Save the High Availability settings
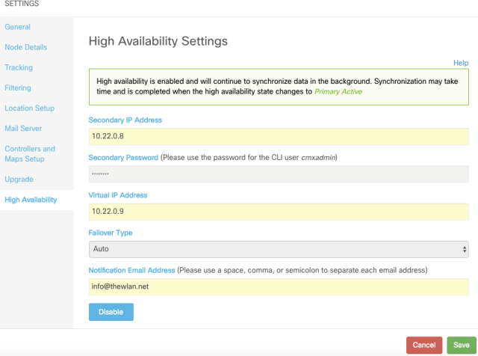 pyautogui.click(x=459, y=345)
